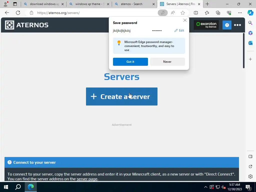Image resolution: width=256 pixels, height=192 pixels.
Task: Open the taskbar clock and date
Action: coord(234,187)
